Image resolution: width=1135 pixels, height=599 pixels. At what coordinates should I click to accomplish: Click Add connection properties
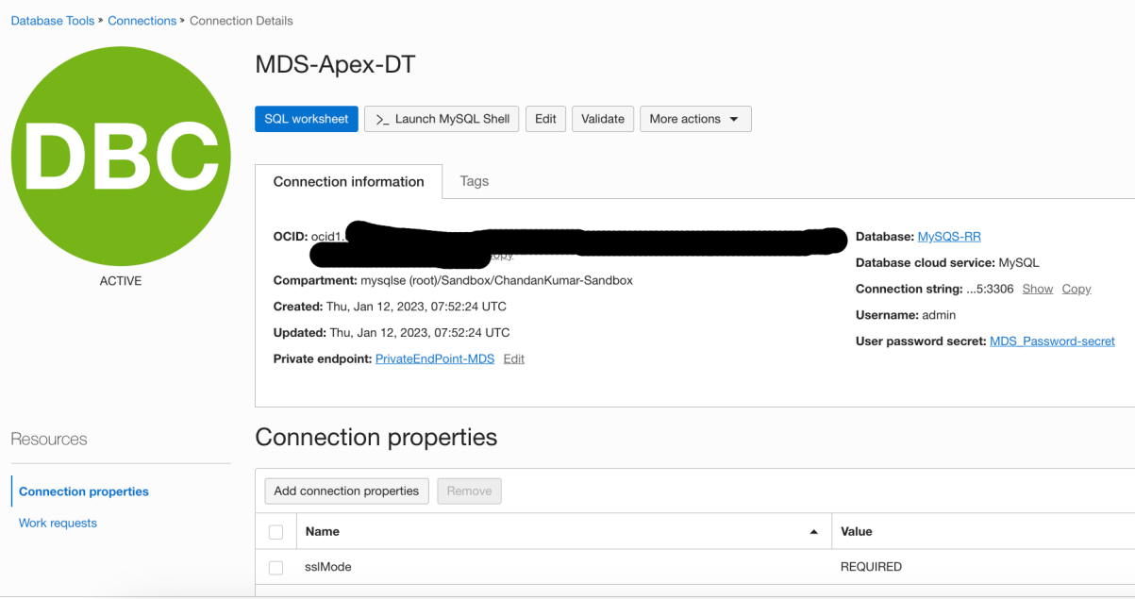pyautogui.click(x=346, y=491)
